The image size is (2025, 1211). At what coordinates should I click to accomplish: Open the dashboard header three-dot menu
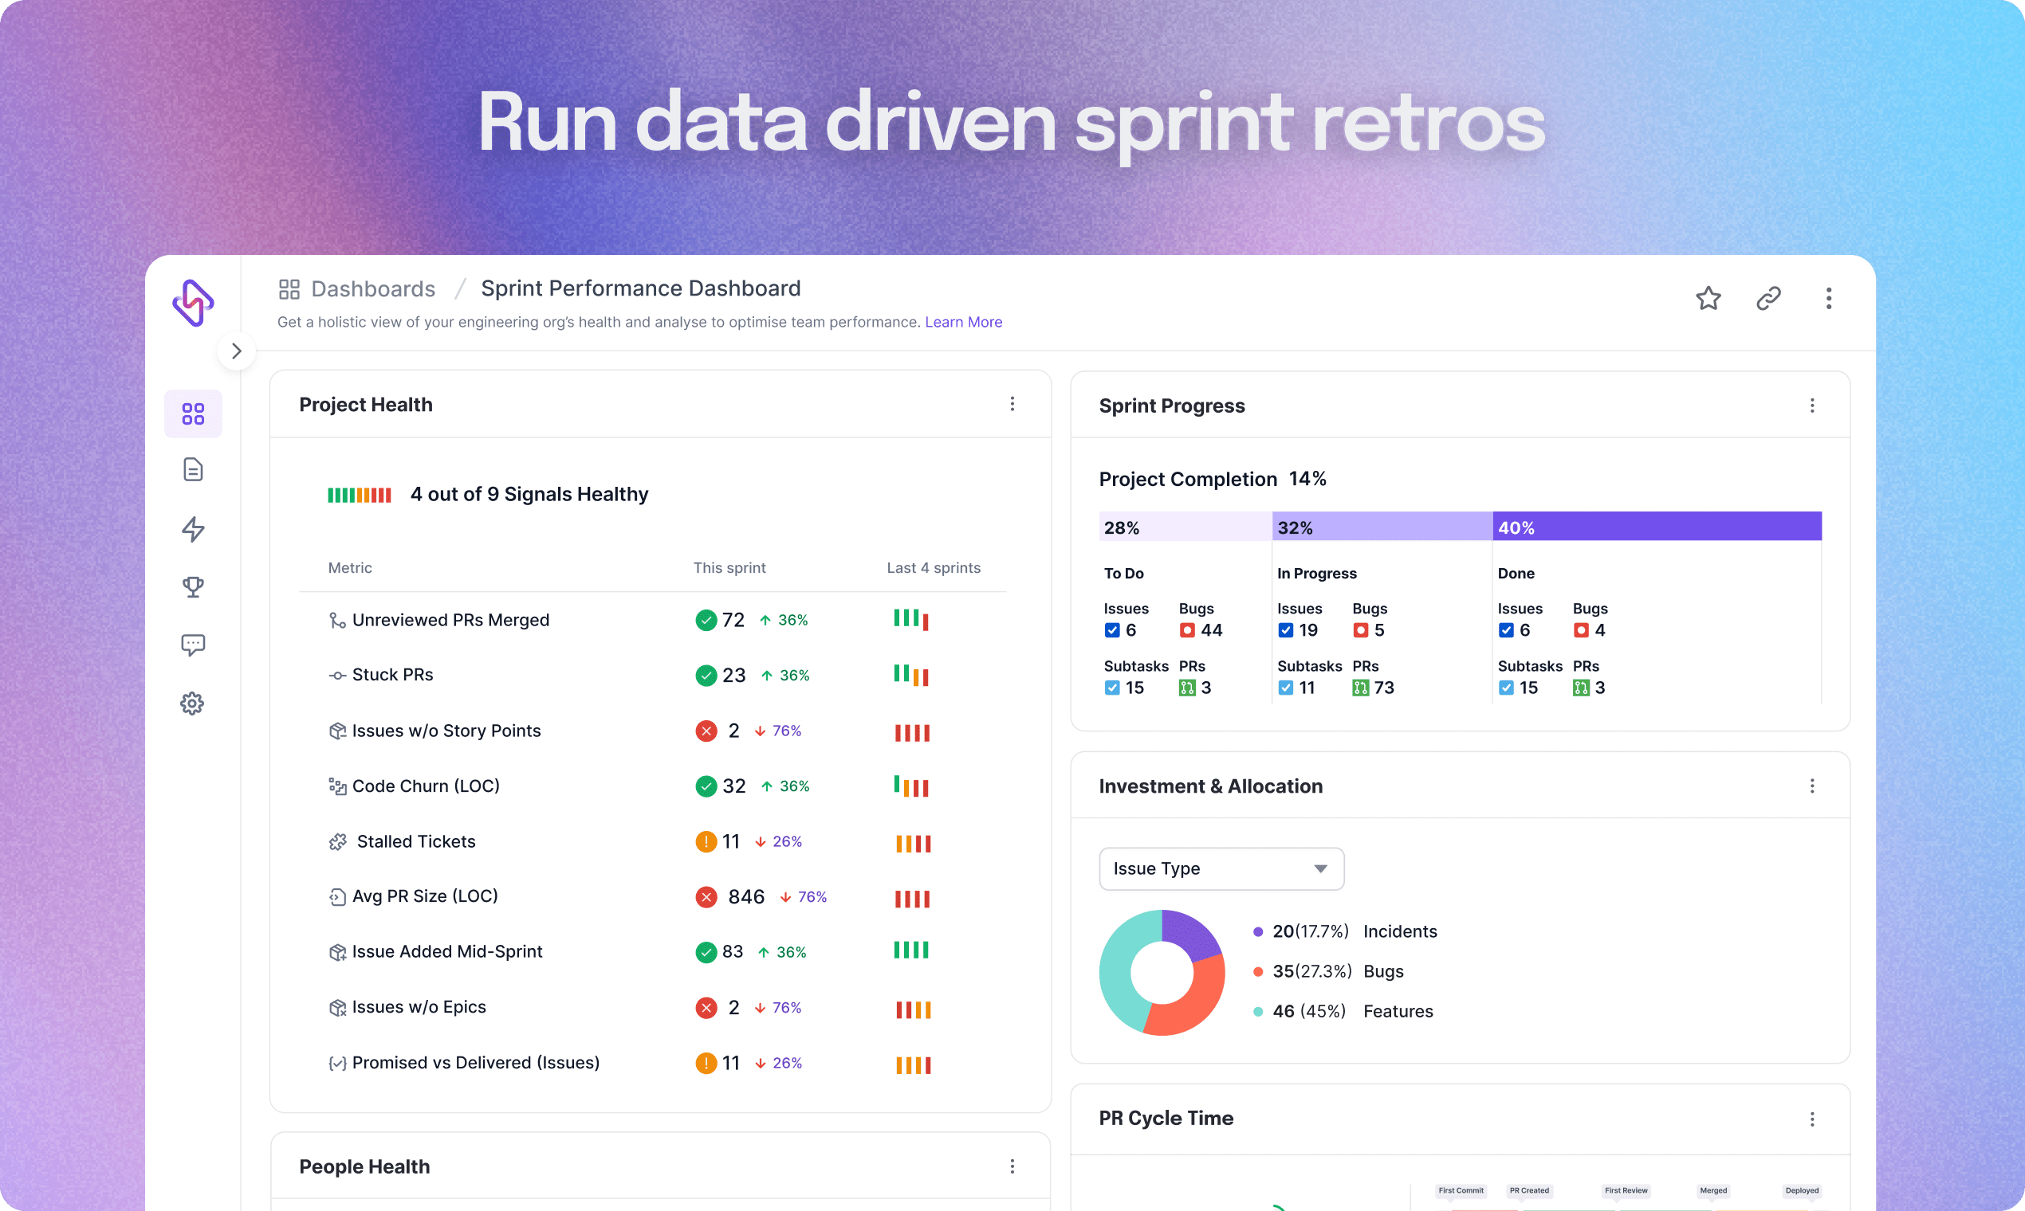point(1828,299)
